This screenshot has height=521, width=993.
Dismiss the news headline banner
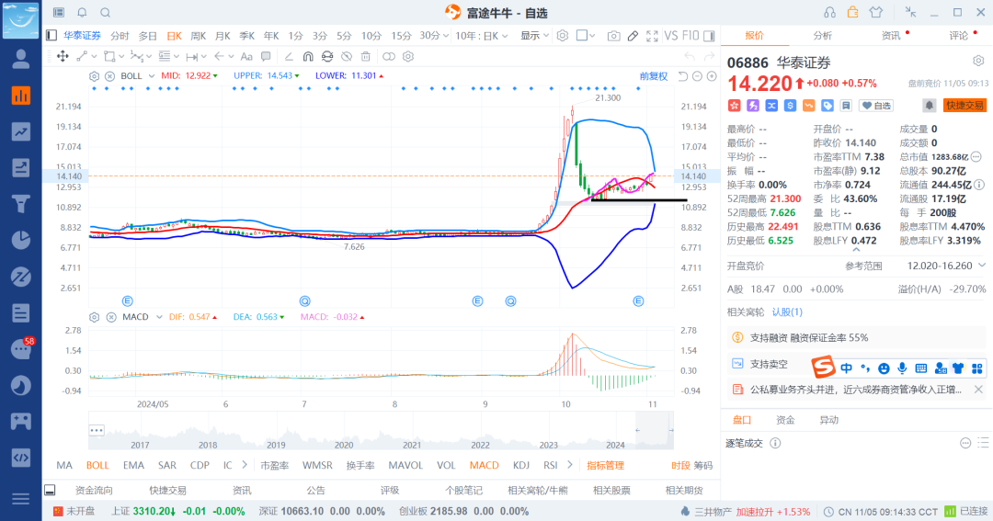click(978, 390)
